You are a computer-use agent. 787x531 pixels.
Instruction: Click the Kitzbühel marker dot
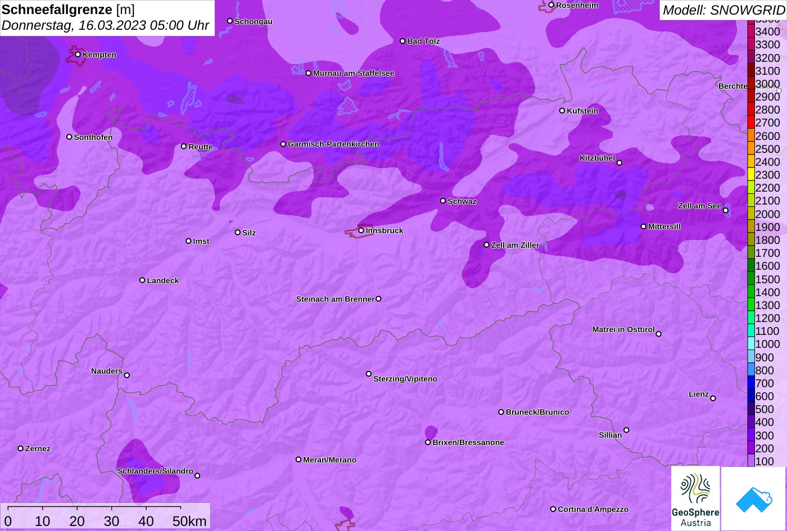pyautogui.click(x=619, y=163)
